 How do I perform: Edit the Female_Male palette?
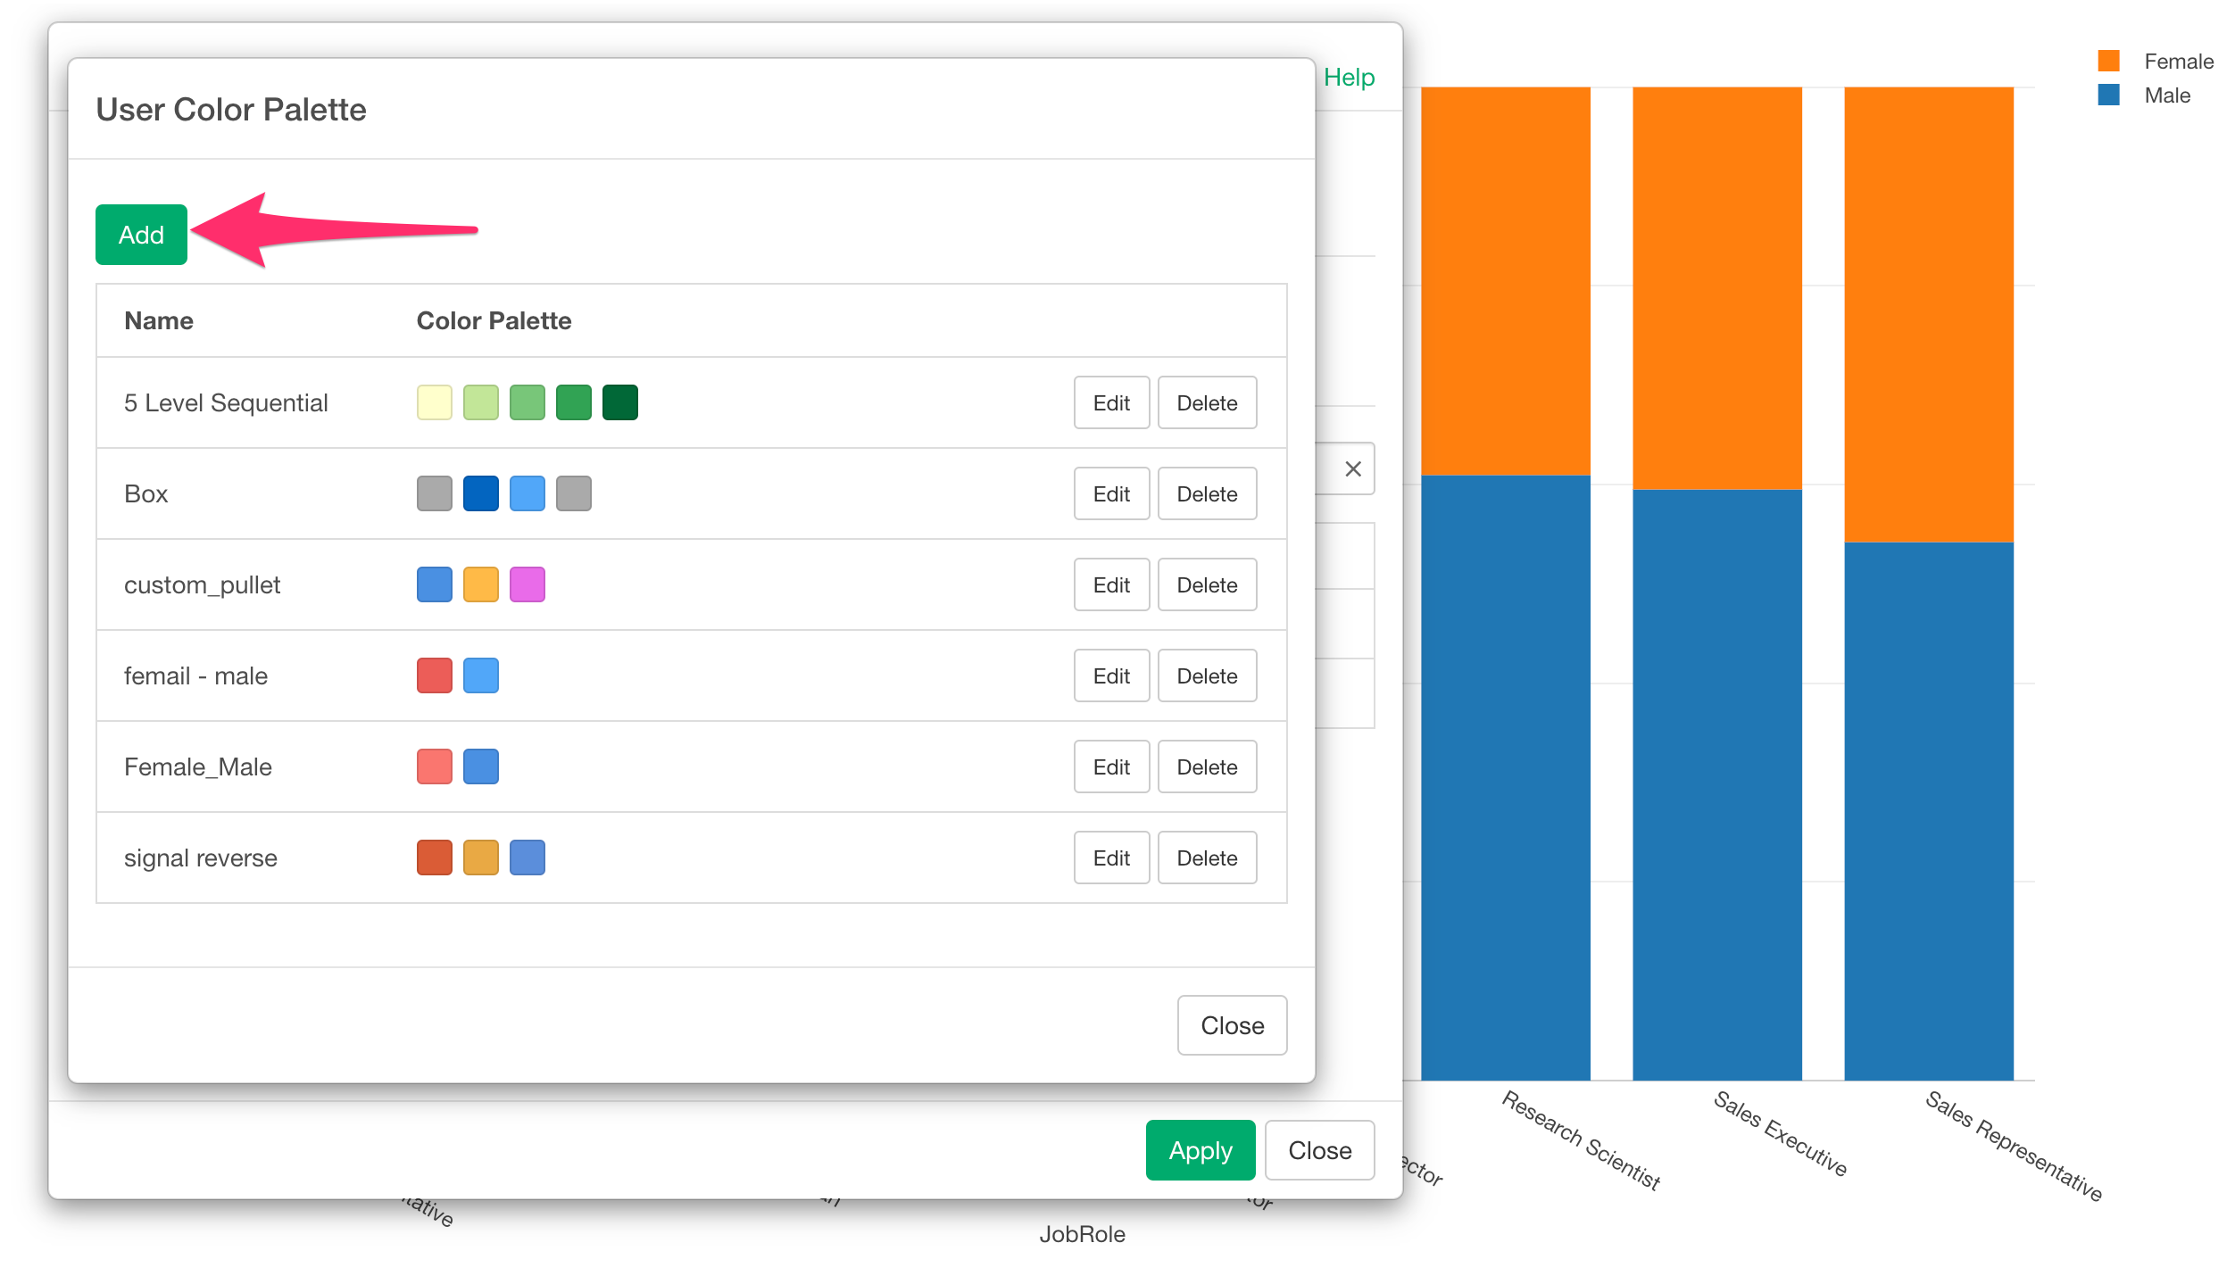pyautogui.click(x=1111, y=766)
